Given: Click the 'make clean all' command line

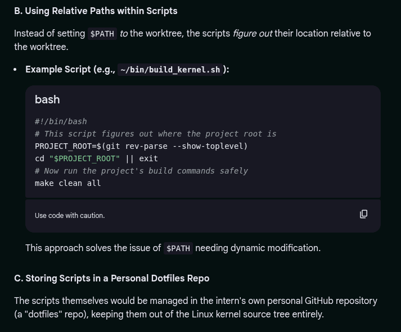Looking at the screenshot, I should [x=67, y=183].
